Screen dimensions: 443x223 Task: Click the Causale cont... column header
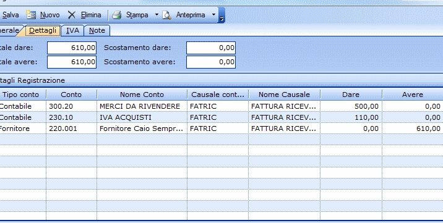click(218, 95)
